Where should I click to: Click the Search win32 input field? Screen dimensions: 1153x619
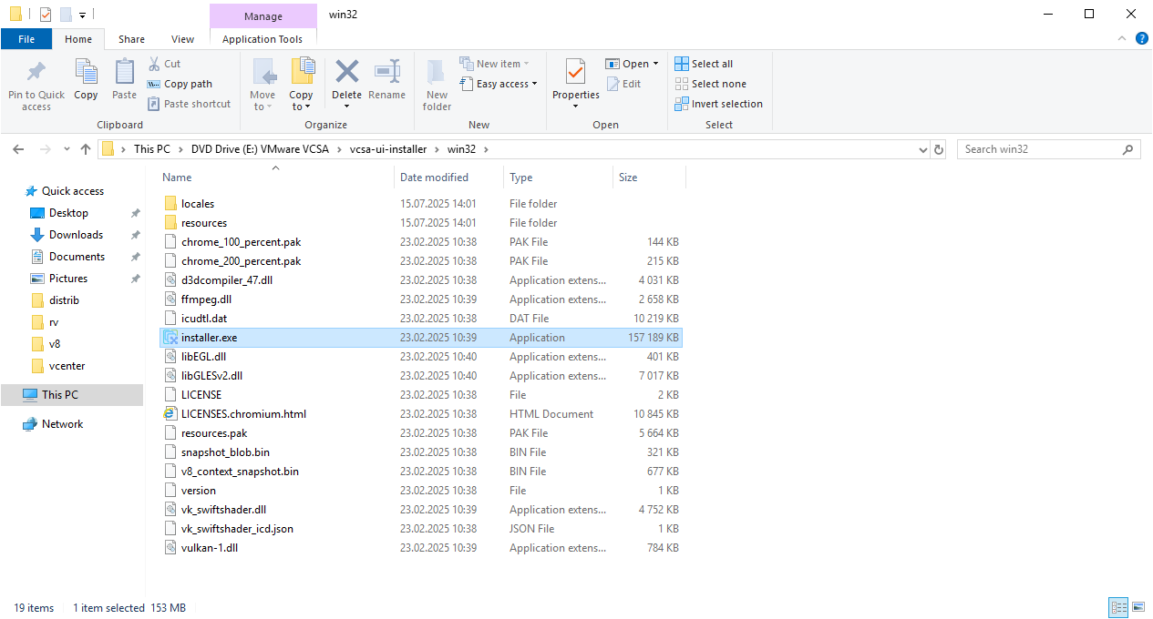pyautogui.click(x=1039, y=149)
